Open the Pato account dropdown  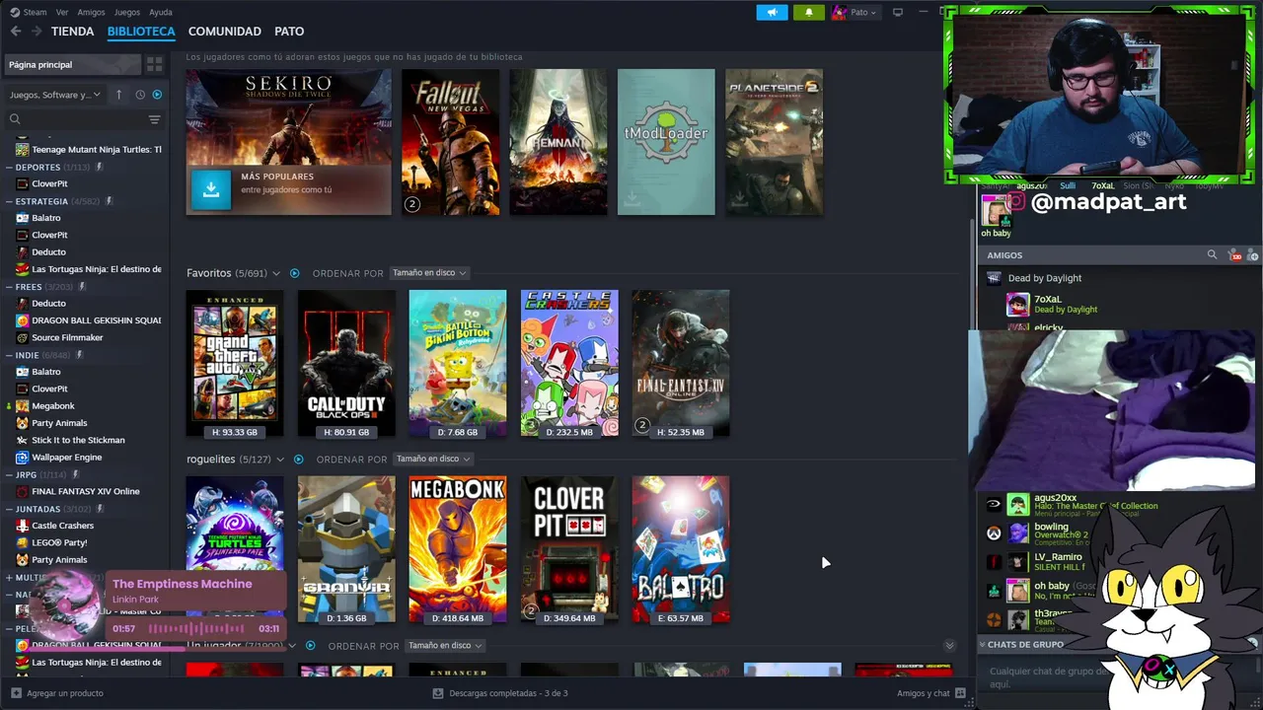(x=854, y=12)
